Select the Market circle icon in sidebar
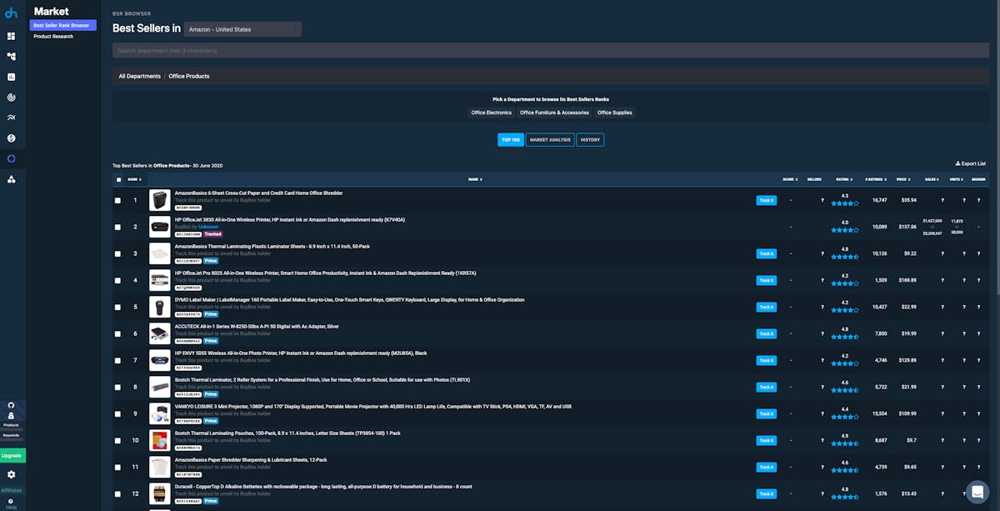 11,158
